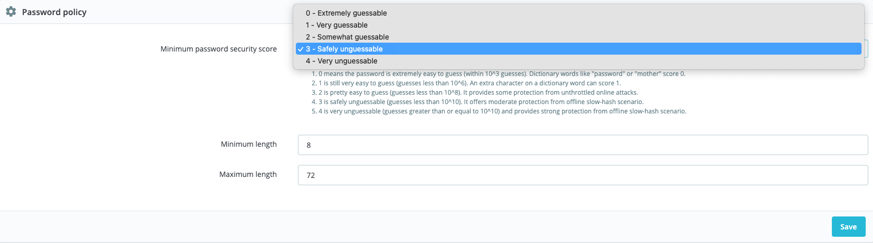Click the select box edge right of the highlighted option
Image resolution: width=873 pixels, height=243 pixels.
point(866,49)
